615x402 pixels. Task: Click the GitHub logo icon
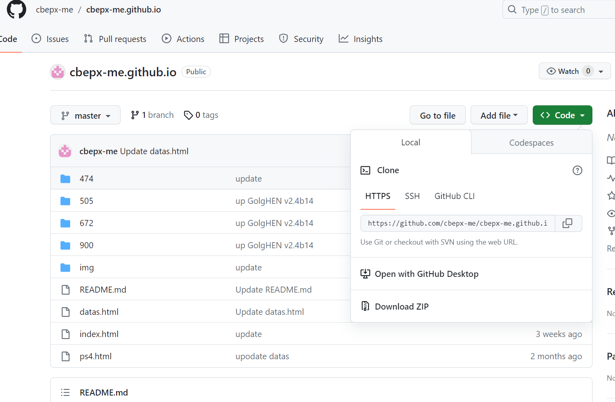click(x=17, y=9)
